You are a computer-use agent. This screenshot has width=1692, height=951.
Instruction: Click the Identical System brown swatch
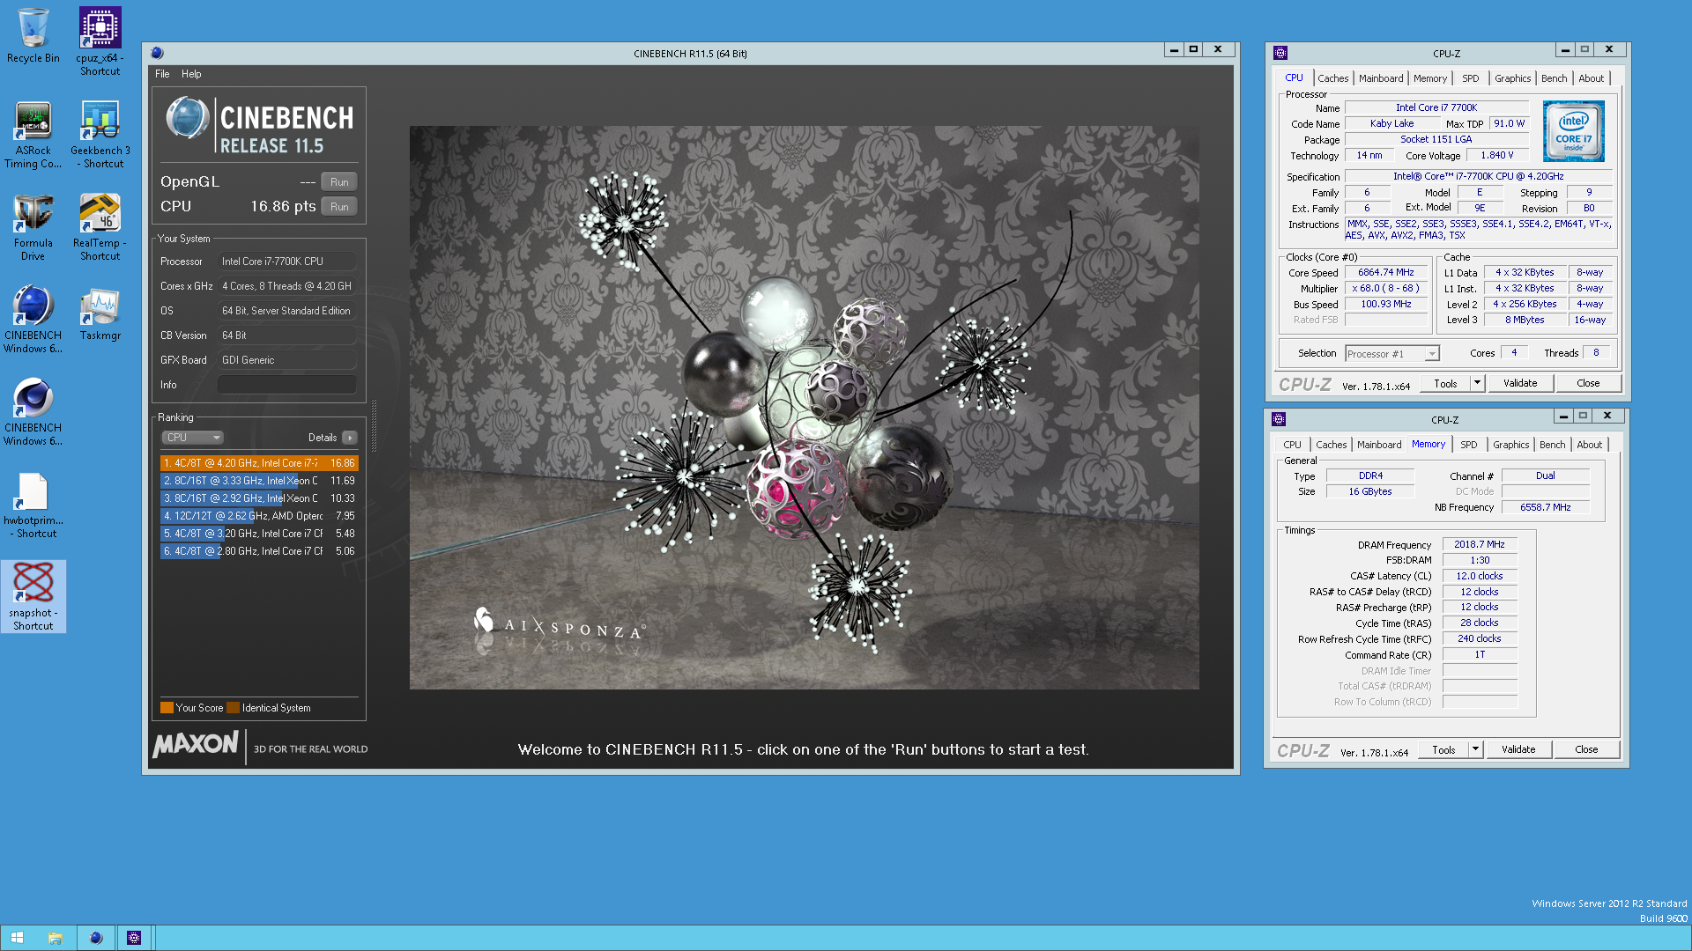(233, 708)
